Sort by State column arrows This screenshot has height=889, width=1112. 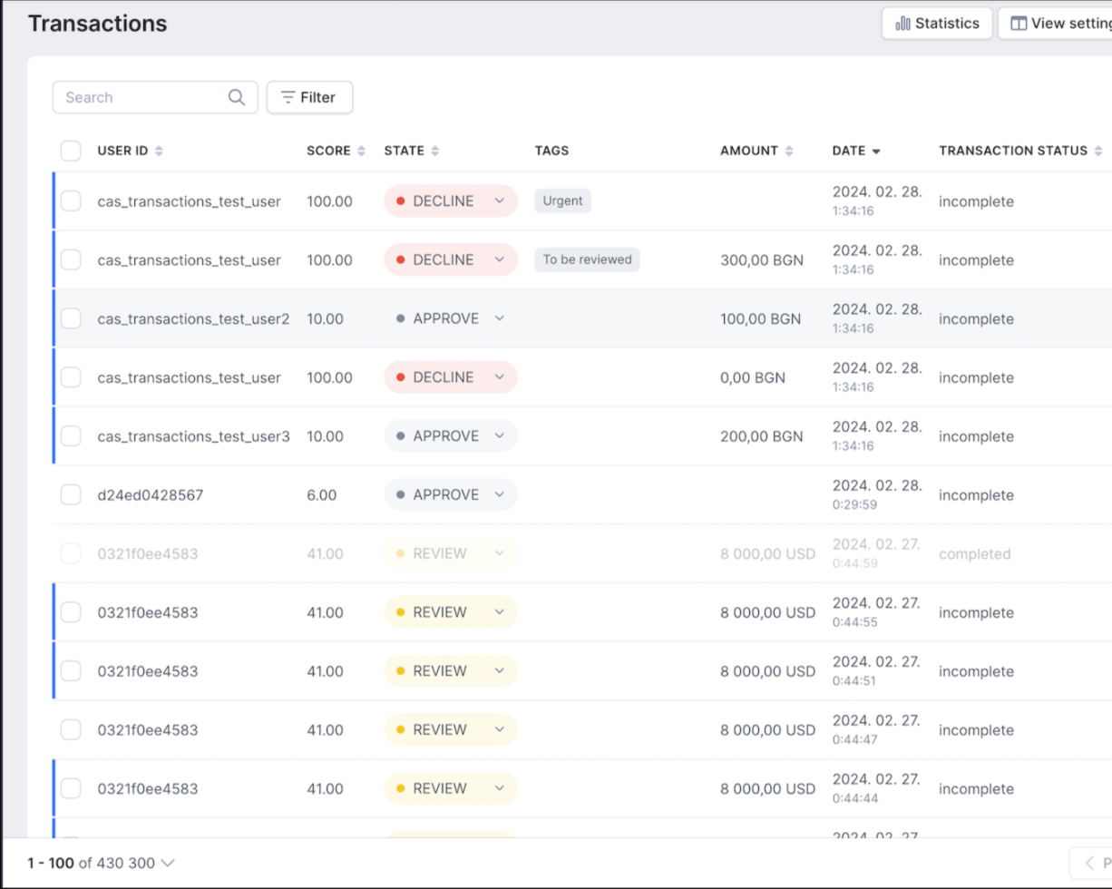pyautogui.click(x=434, y=151)
